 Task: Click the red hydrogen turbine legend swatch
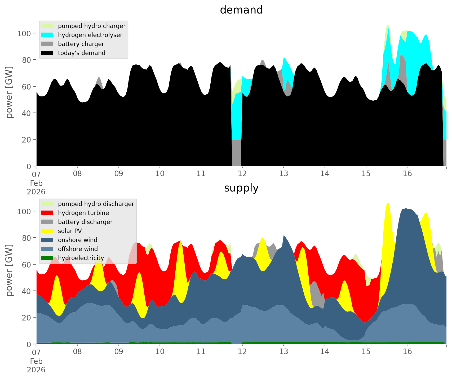click(x=47, y=213)
